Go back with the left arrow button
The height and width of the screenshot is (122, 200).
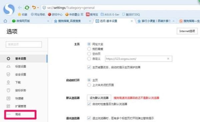(20, 8)
